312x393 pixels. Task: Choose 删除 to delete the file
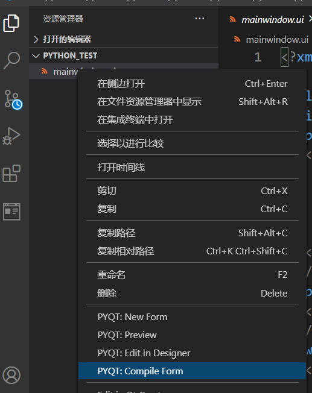point(192,294)
